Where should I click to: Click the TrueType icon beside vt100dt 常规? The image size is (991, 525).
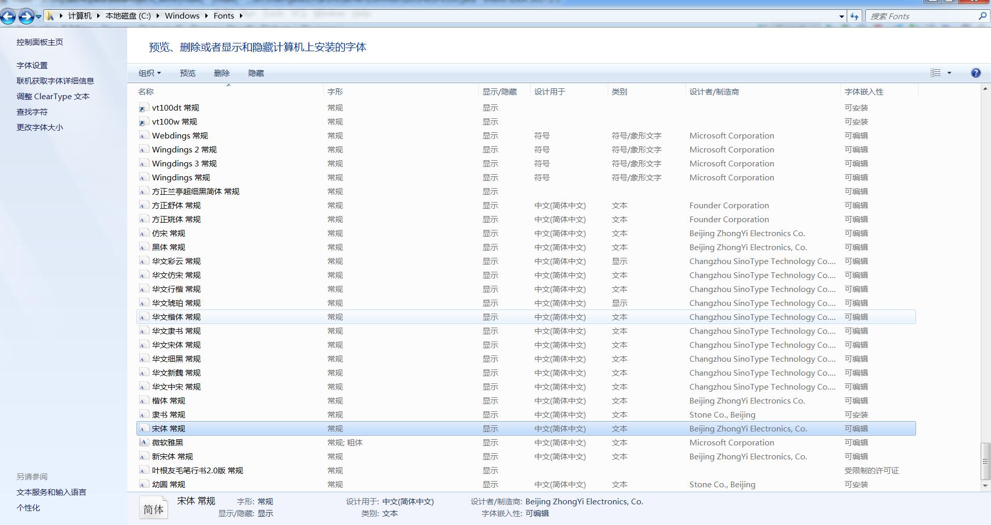pos(143,108)
